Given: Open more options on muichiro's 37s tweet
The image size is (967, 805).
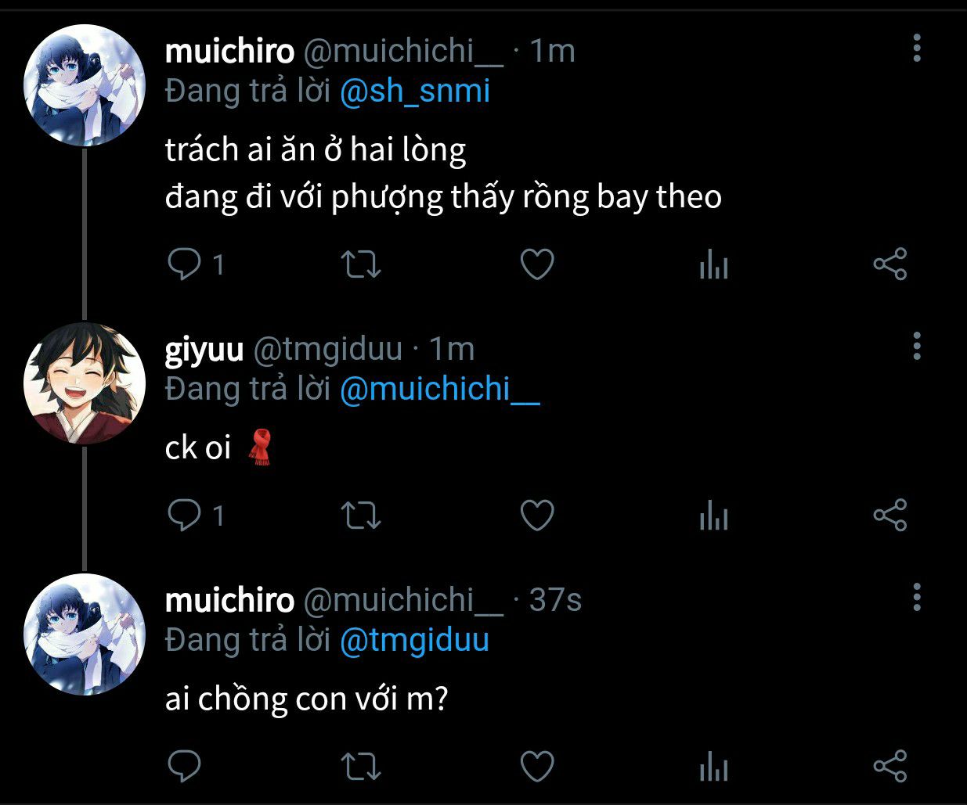Looking at the screenshot, I should click(x=917, y=597).
